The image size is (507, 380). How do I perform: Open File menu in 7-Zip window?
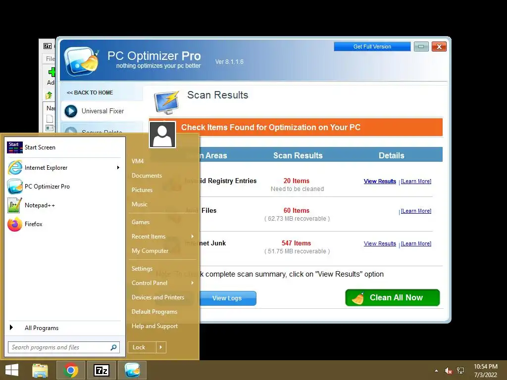click(51, 59)
